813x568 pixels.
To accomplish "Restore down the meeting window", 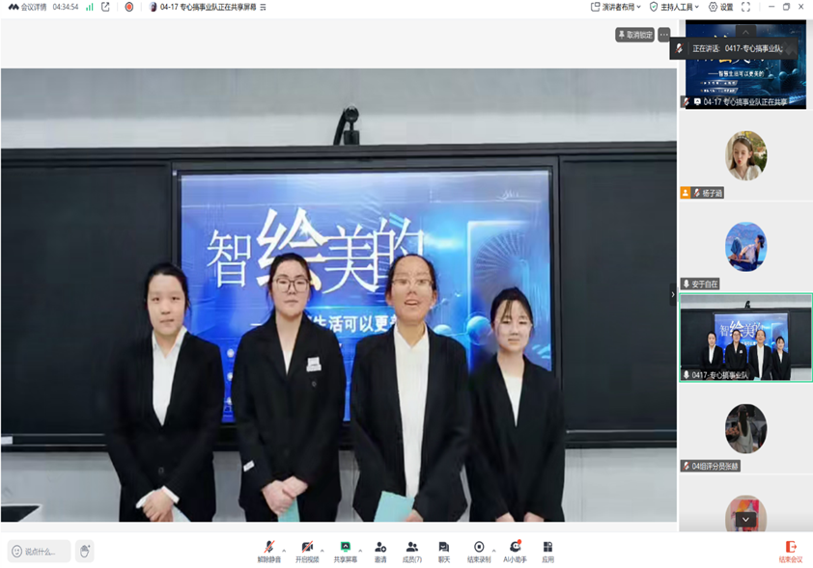I will (x=786, y=7).
